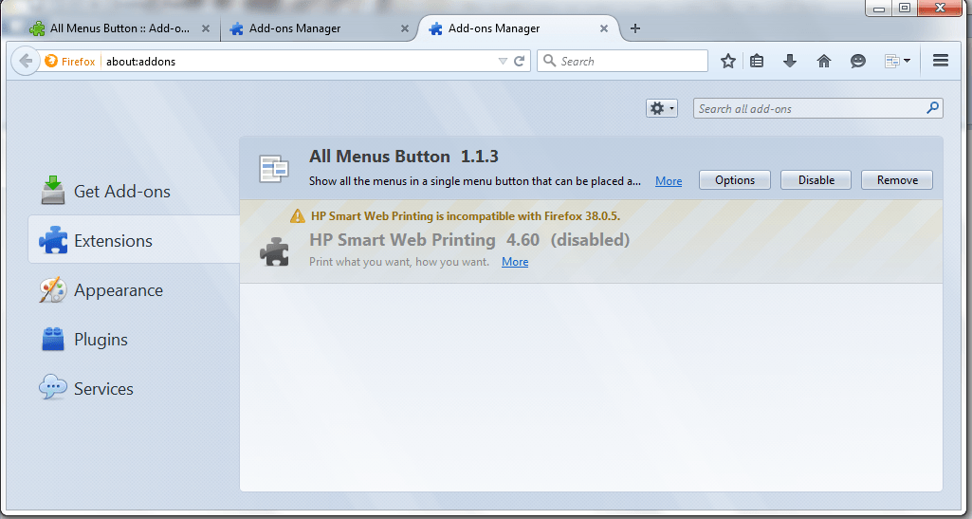Click the magnifier in add-ons search
This screenshot has width=972, height=519.
pos(932,108)
